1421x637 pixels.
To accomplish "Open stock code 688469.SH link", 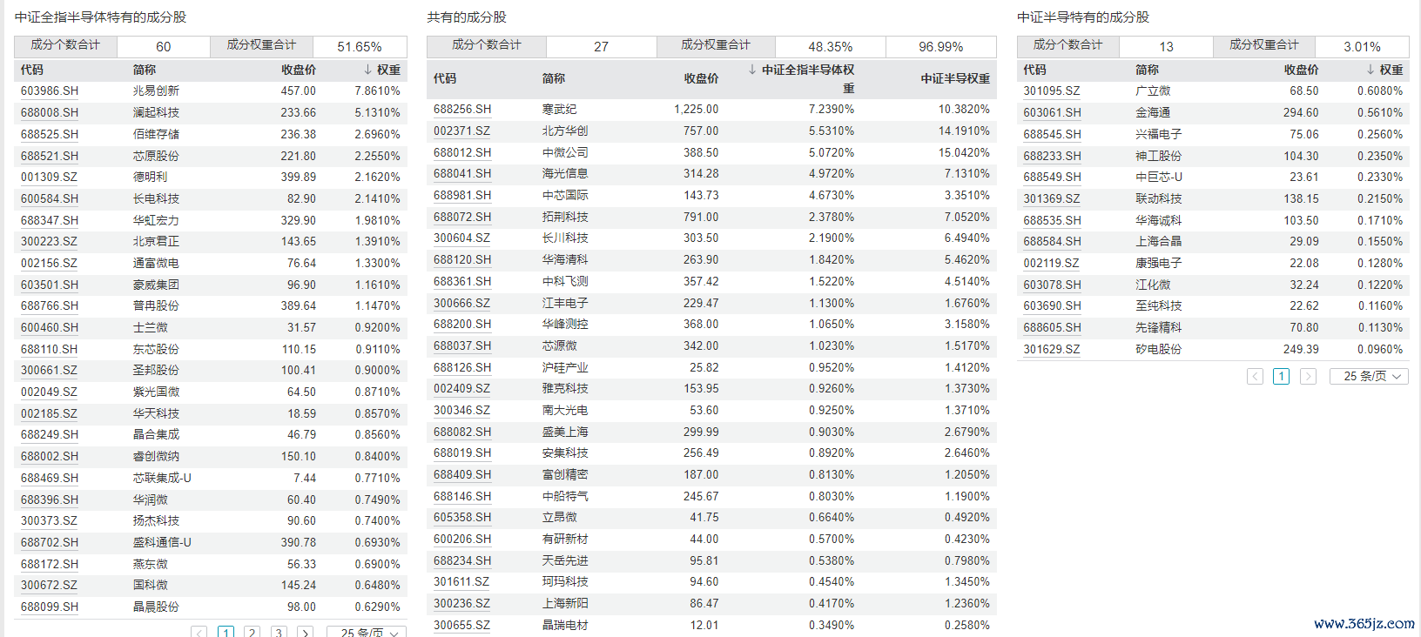I will click(50, 479).
